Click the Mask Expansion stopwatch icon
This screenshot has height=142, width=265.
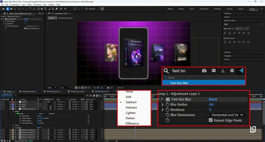pos(20,123)
